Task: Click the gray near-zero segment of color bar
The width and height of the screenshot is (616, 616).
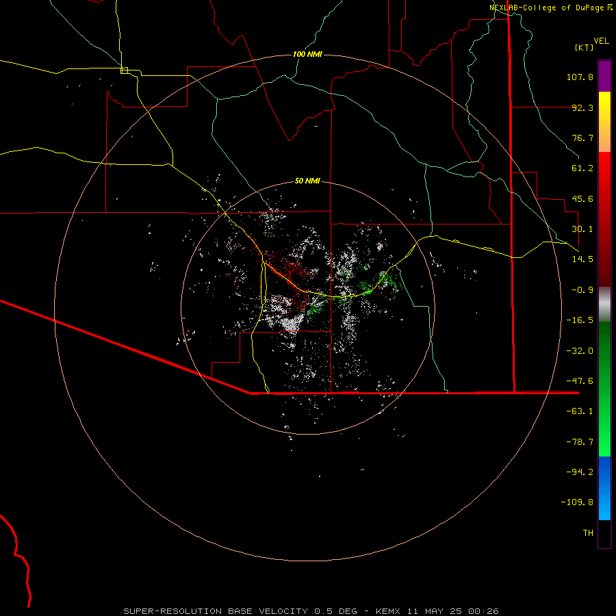Action: point(604,305)
